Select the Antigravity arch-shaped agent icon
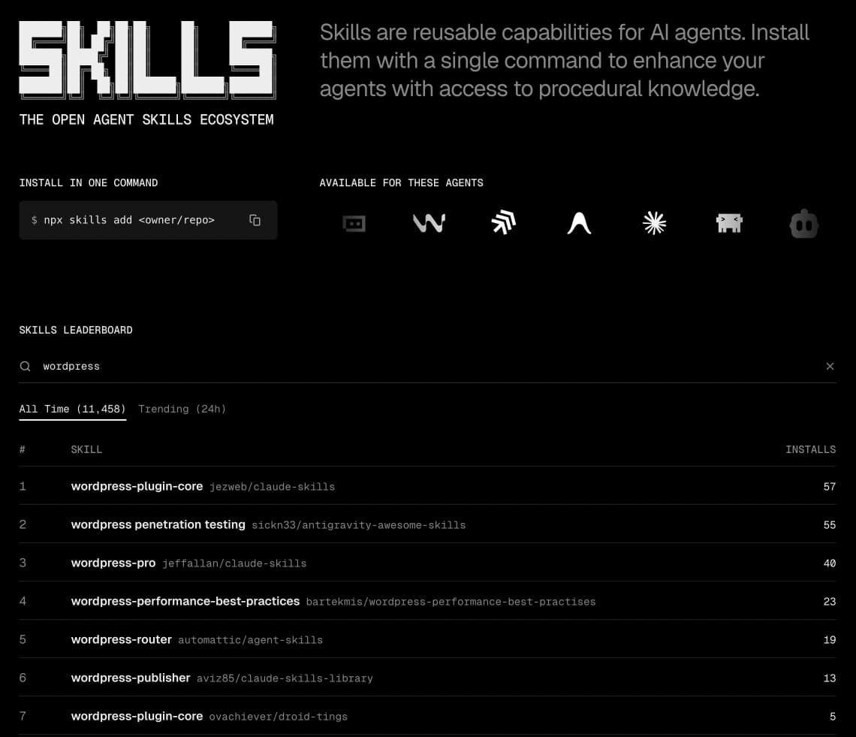This screenshot has height=737, width=856. [579, 223]
